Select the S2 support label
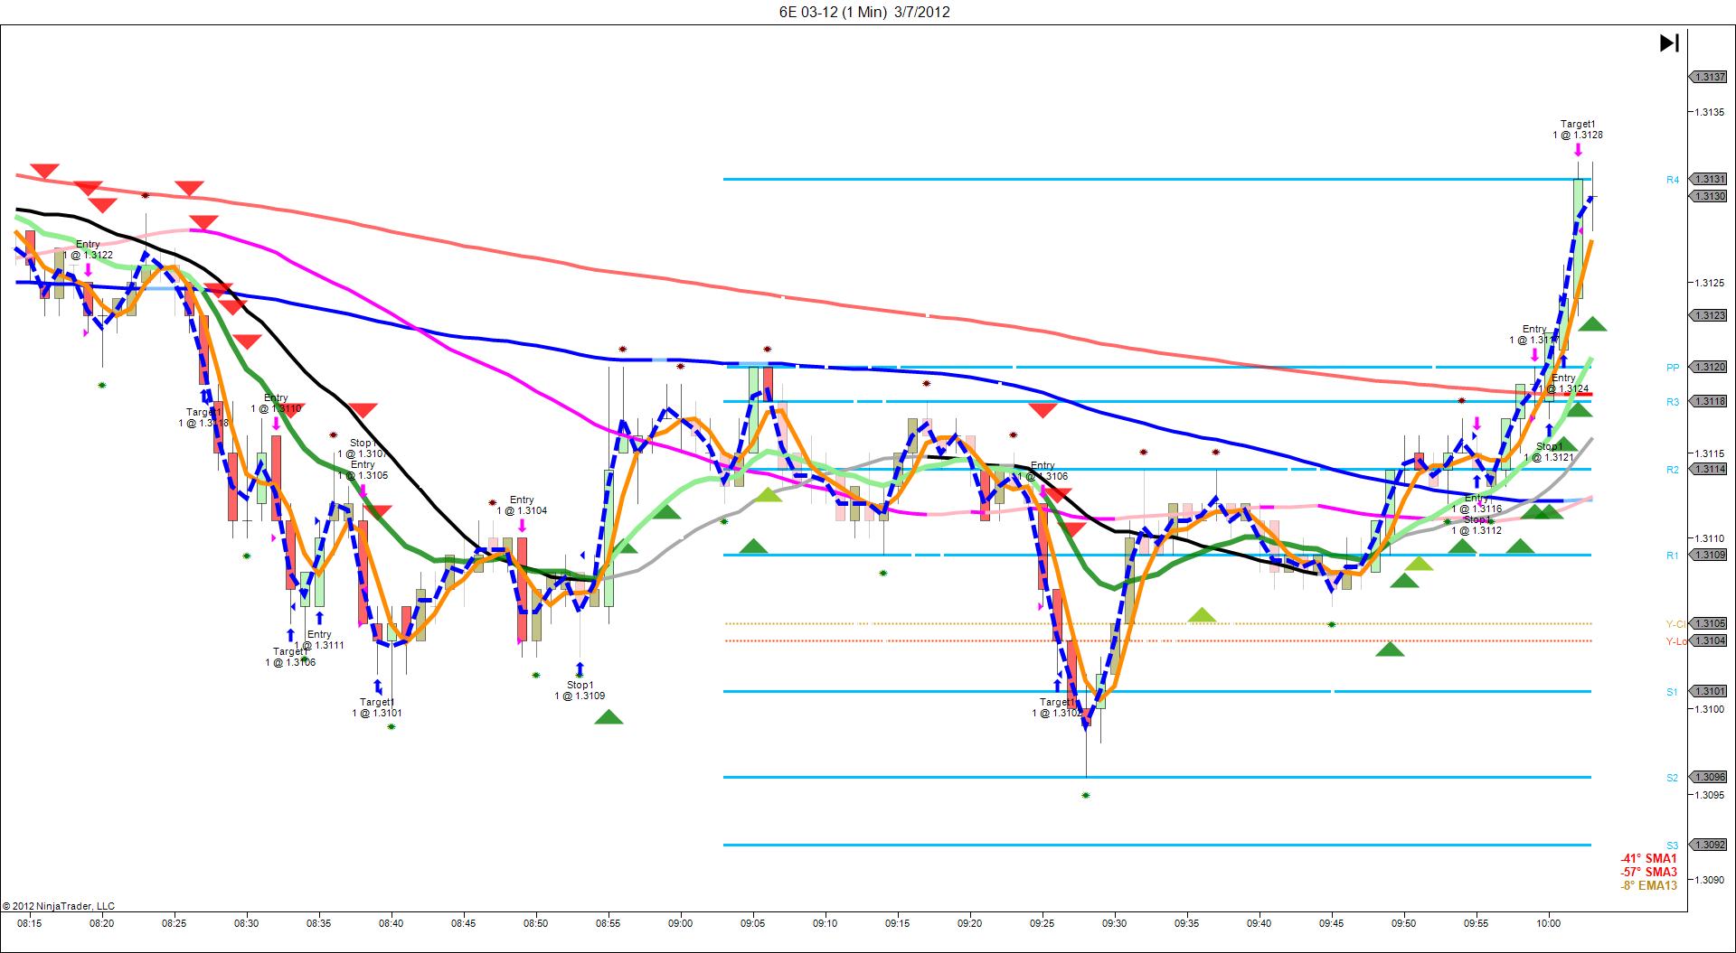Screen dimensions: 1736x953 click(1673, 778)
